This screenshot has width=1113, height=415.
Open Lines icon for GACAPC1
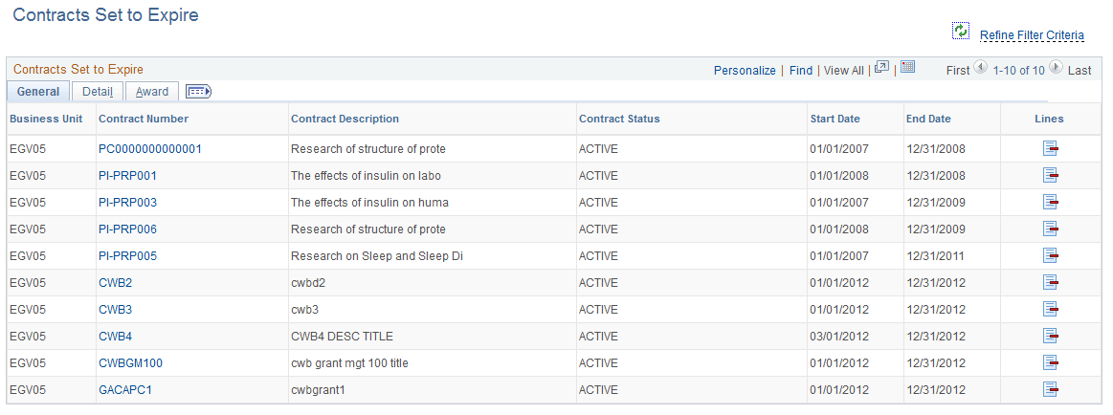coord(1050,389)
